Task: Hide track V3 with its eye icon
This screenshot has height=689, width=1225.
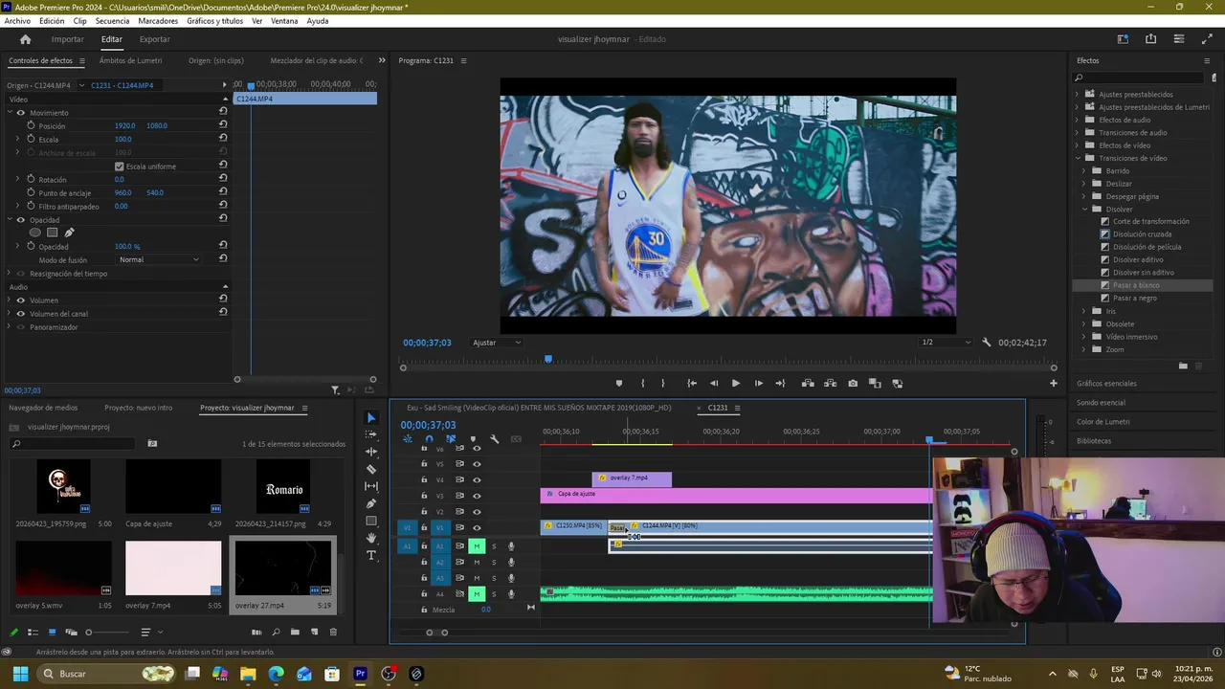Action: tap(477, 496)
